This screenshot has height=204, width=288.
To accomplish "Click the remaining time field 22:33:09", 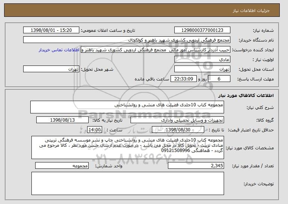I will point(184,79).
